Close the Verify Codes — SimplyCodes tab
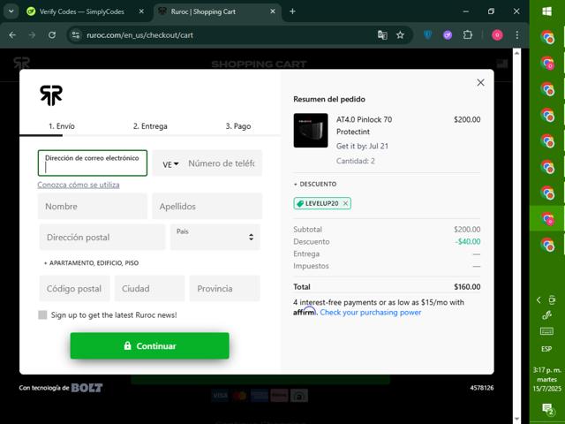The width and height of the screenshot is (565, 424). (x=141, y=11)
